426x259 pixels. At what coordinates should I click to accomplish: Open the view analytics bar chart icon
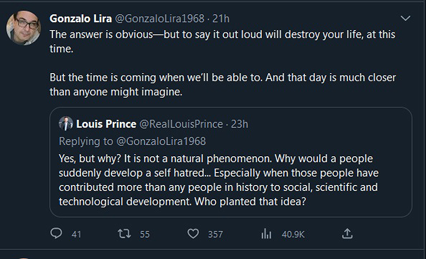tap(266, 234)
